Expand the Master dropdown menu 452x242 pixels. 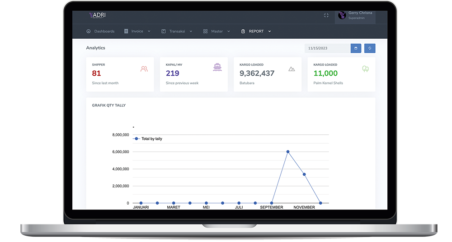click(x=217, y=32)
